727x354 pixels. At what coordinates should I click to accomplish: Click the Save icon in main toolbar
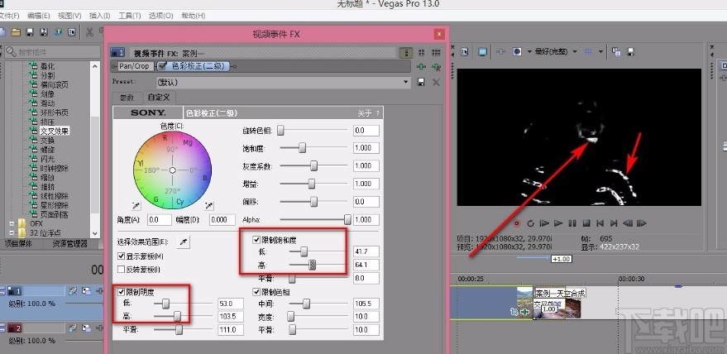click(x=30, y=32)
